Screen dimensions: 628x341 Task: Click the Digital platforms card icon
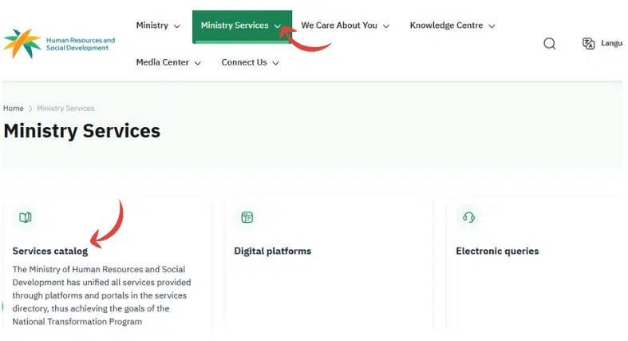point(247,217)
